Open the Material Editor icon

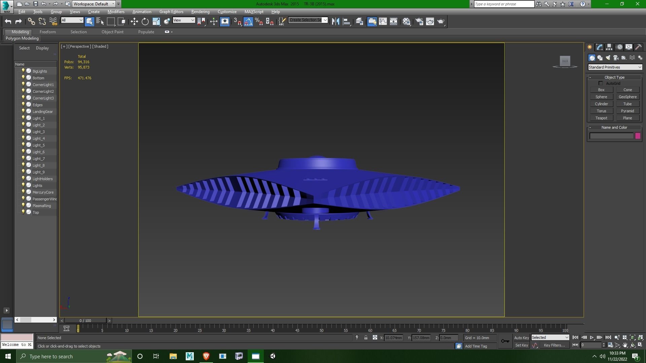pos(406,22)
